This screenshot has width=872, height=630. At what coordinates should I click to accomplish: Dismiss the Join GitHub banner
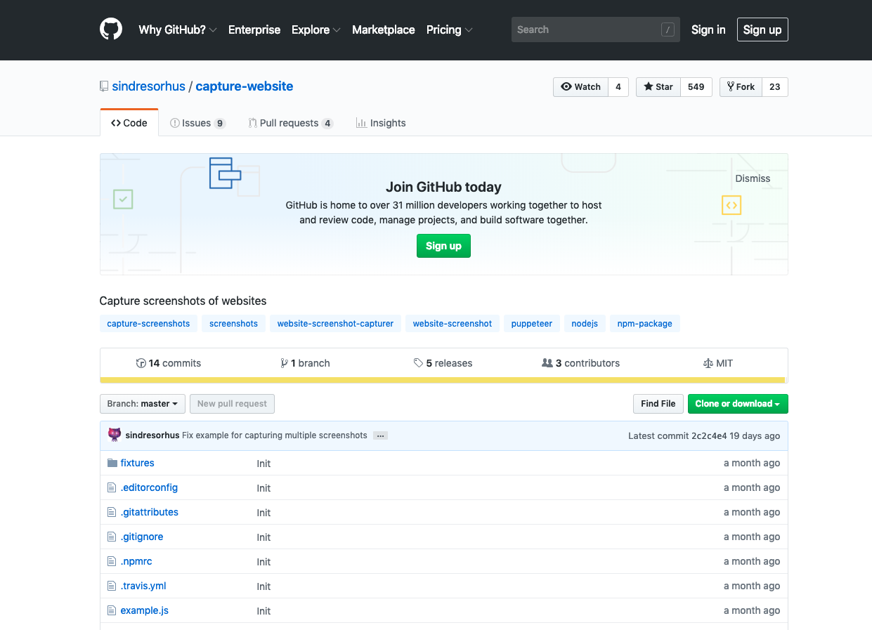753,178
